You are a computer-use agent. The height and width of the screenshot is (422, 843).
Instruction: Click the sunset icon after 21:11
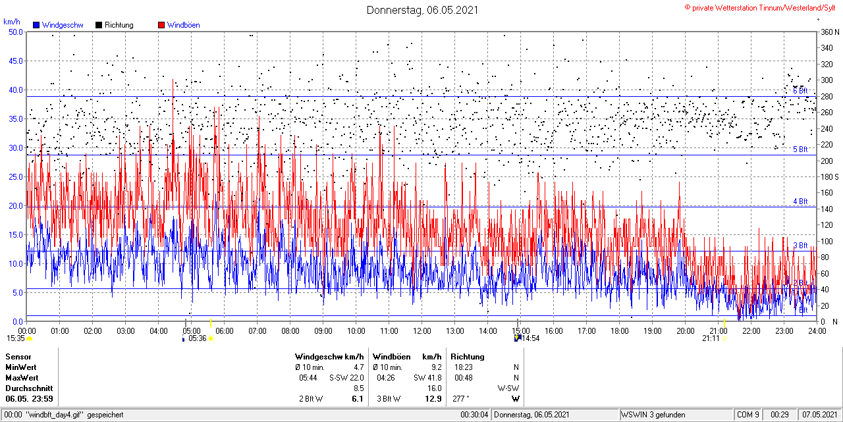coord(725,338)
